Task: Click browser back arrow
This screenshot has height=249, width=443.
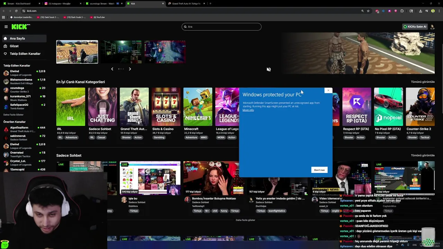Action: coord(4,11)
